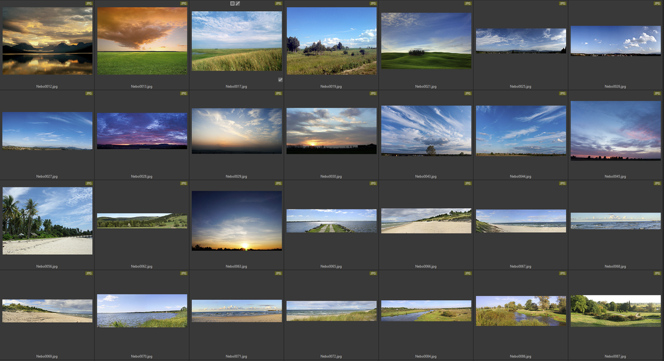Click the JPG badge on Nebo0056 palm beach
664x361 pixels.
pyautogui.click(x=89, y=183)
